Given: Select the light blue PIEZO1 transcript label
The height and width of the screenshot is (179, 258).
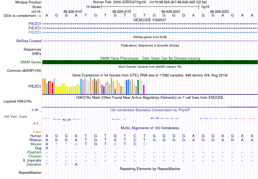Looking at the screenshot, I should (35, 32).
